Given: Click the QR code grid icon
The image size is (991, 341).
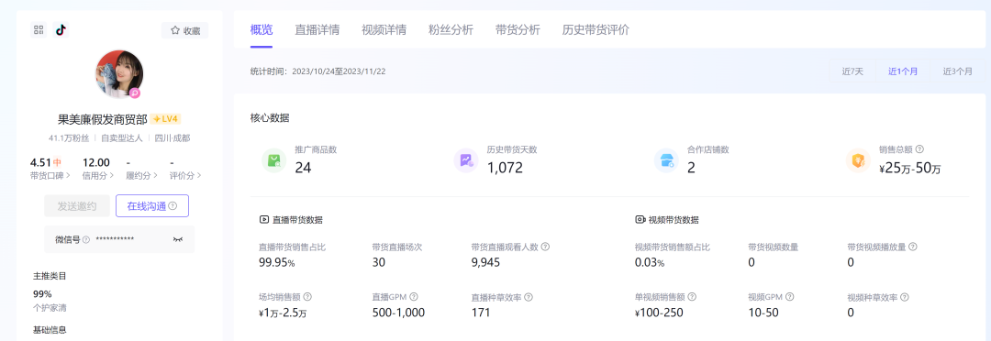Looking at the screenshot, I should [39, 29].
